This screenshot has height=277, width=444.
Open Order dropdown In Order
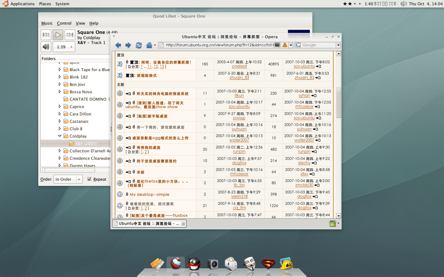[x=68, y=179]
